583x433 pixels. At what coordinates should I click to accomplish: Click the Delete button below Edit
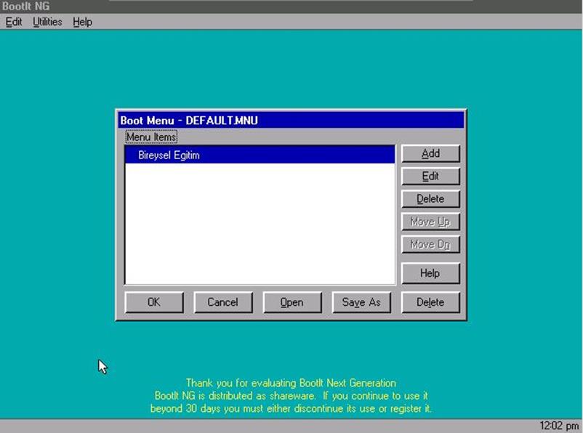coord(430,199)
